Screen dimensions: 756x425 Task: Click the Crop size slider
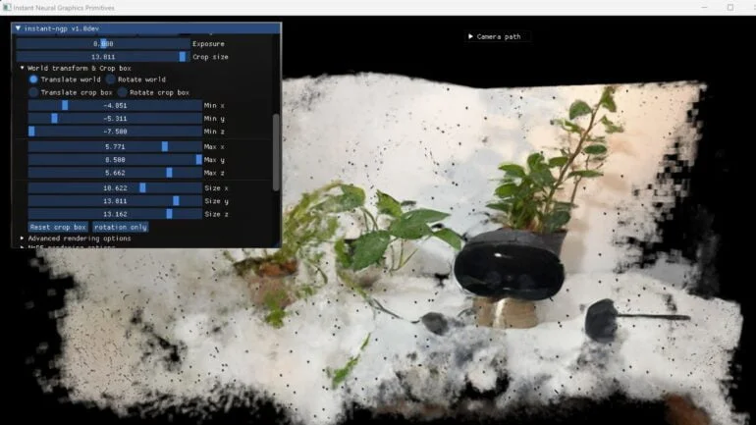[x=103, y=57]
